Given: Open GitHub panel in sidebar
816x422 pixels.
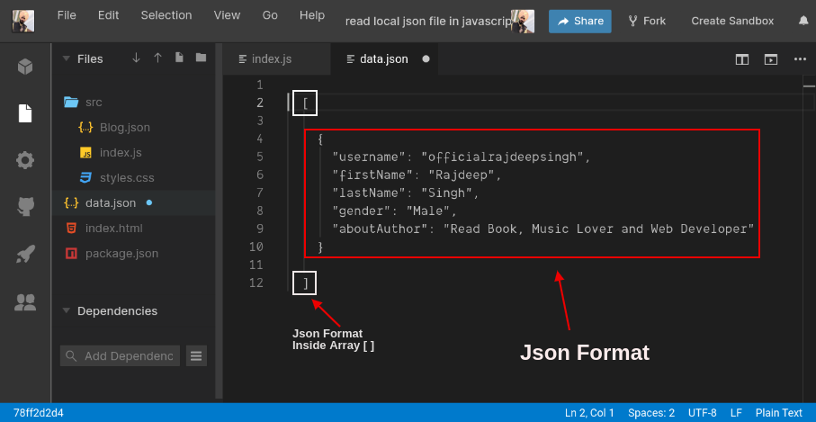Looking at the screenshot, I should (x=25, y=207).
